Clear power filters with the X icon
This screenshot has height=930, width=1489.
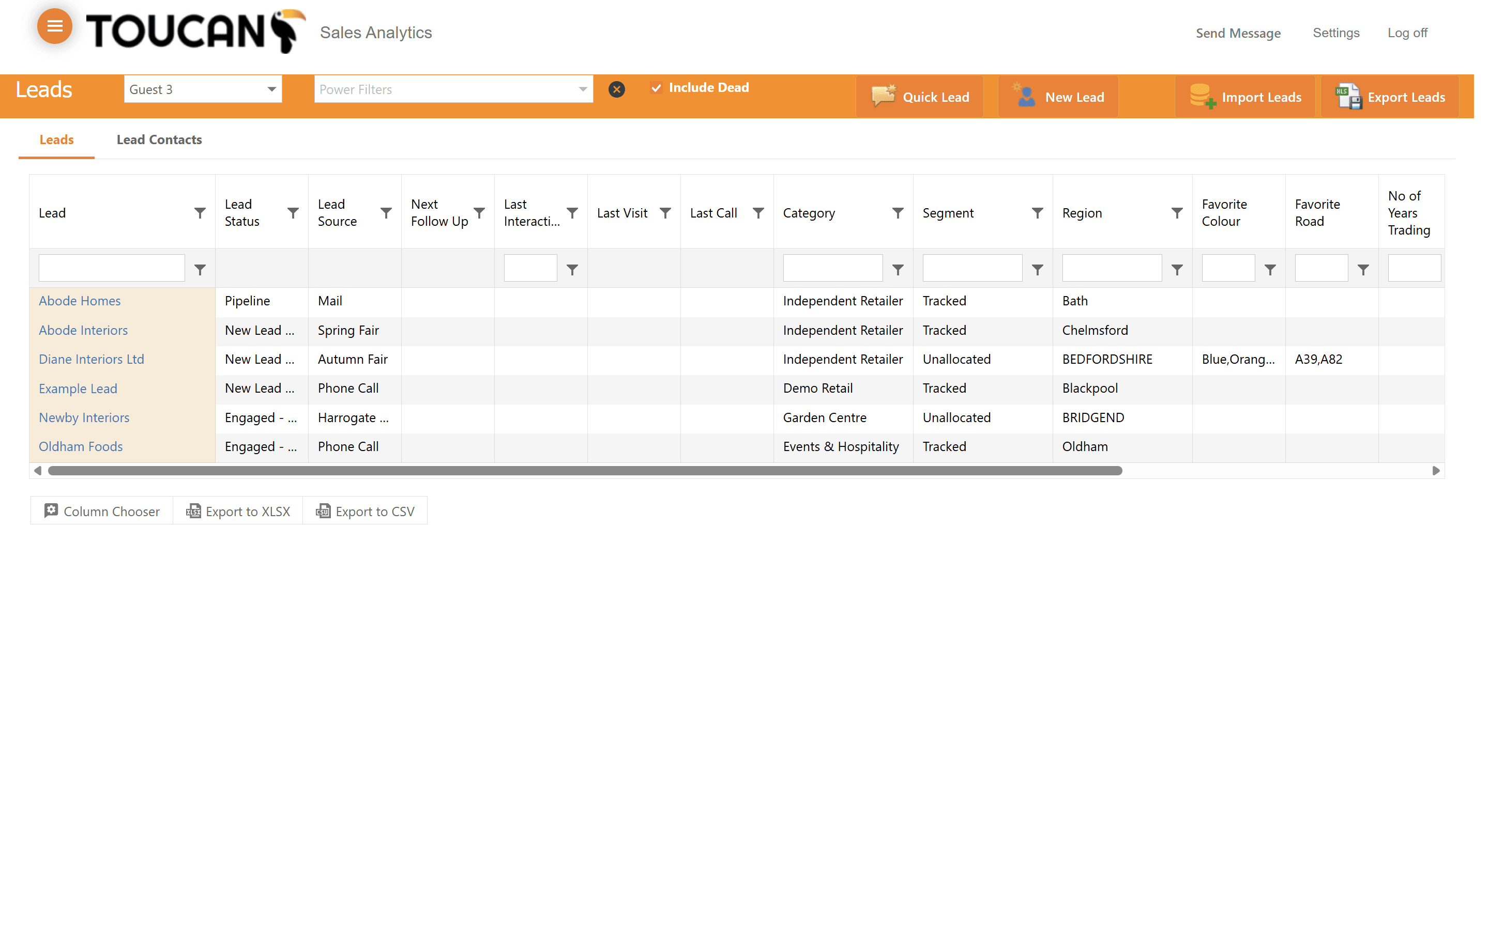click(x=616, y=89)
